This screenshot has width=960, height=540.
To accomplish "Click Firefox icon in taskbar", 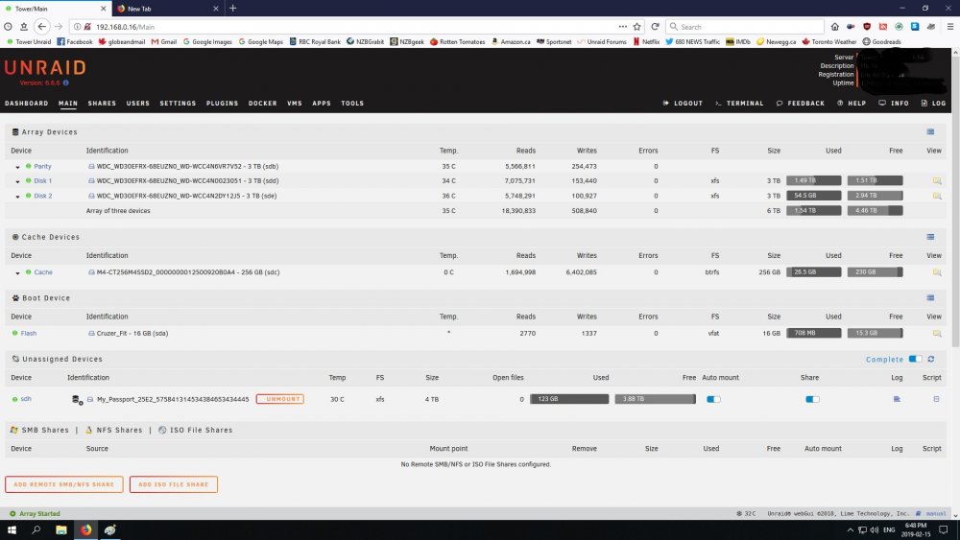I will click(85, 529).
